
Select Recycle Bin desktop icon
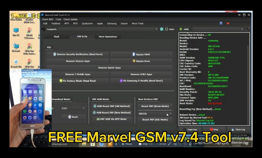point(16,63)
